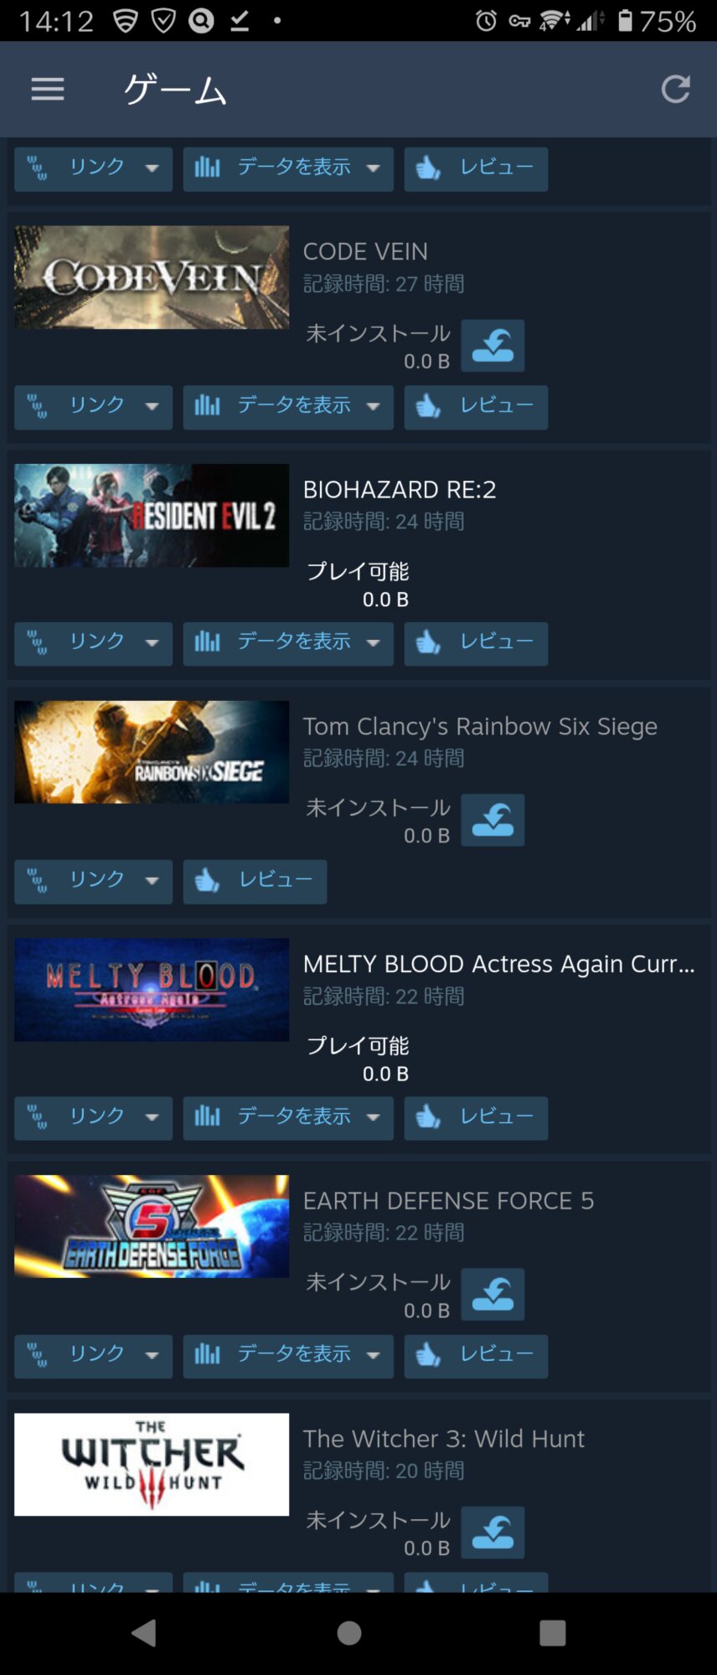Tap the refresh icon in the header
The width and height of the screenshot is (717, 1675).
(675, 89)
